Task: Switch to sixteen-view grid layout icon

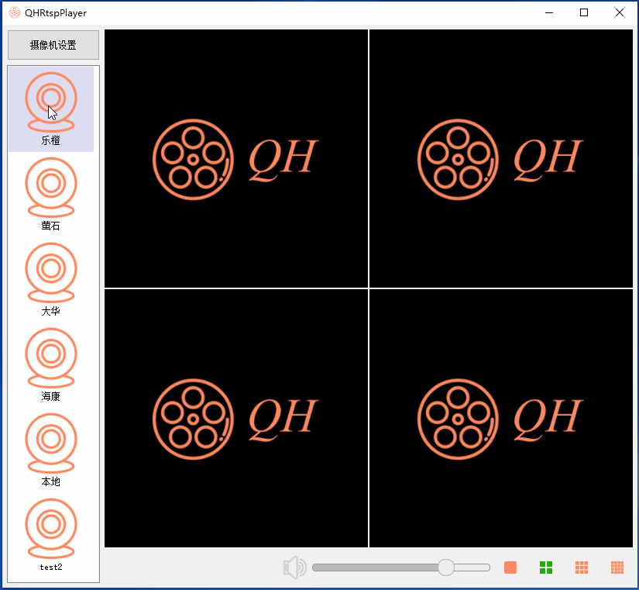Action: point(617,568)
